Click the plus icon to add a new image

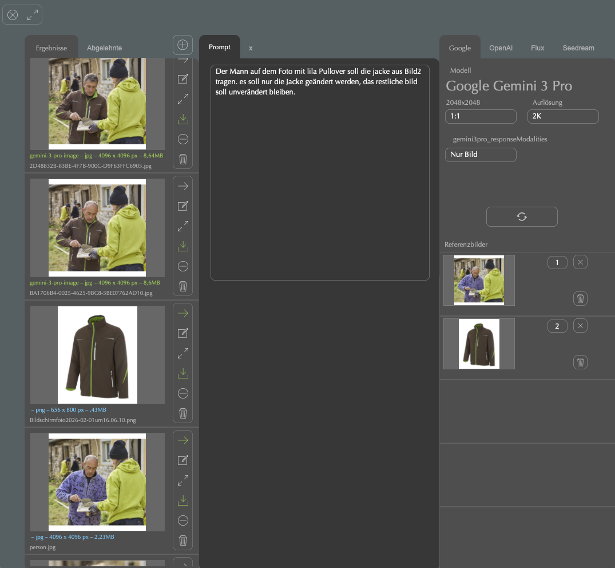point(182,45)
